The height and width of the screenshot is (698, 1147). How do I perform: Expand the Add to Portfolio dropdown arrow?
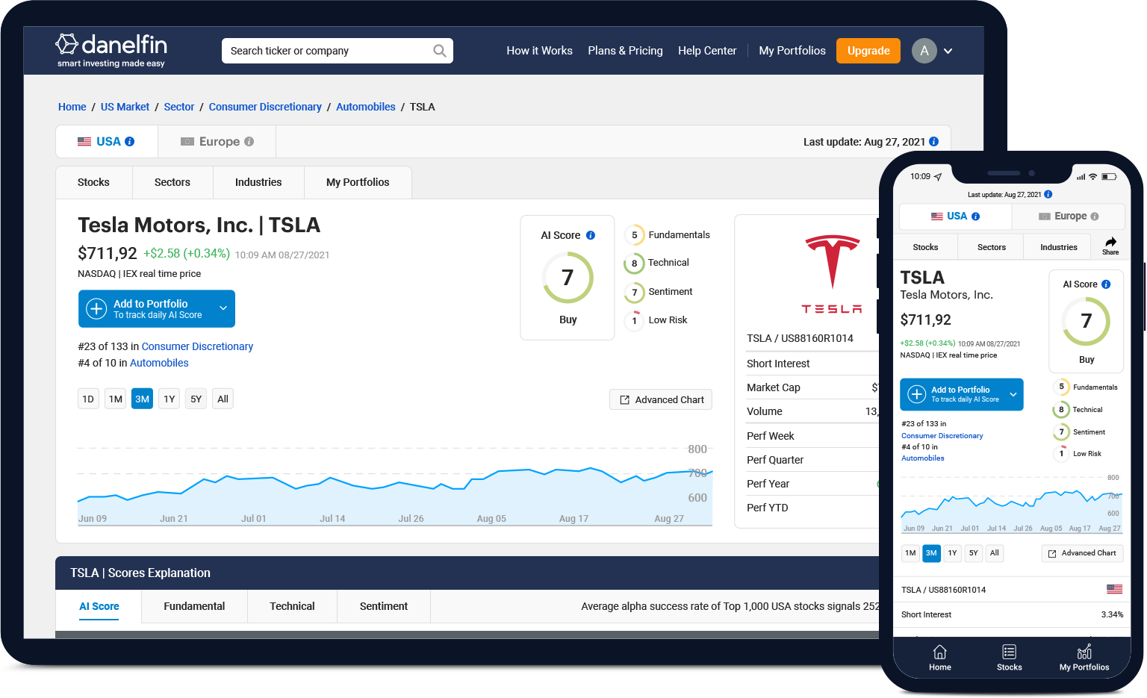(x=223, y=308)
